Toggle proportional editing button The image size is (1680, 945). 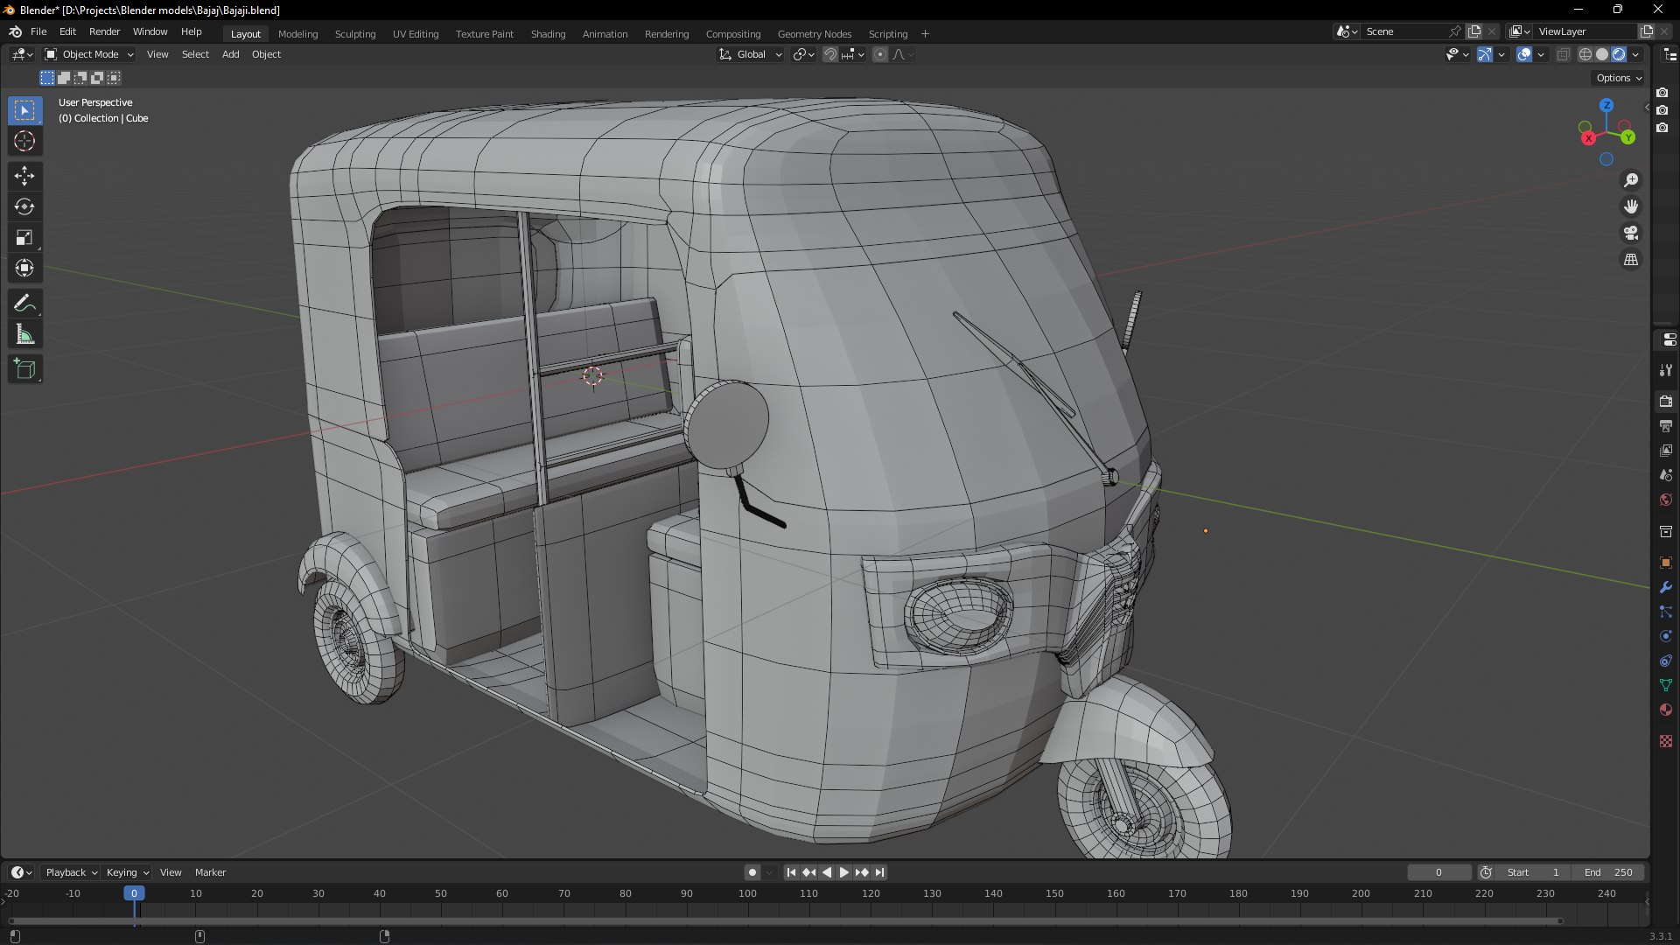pos(880,54)
